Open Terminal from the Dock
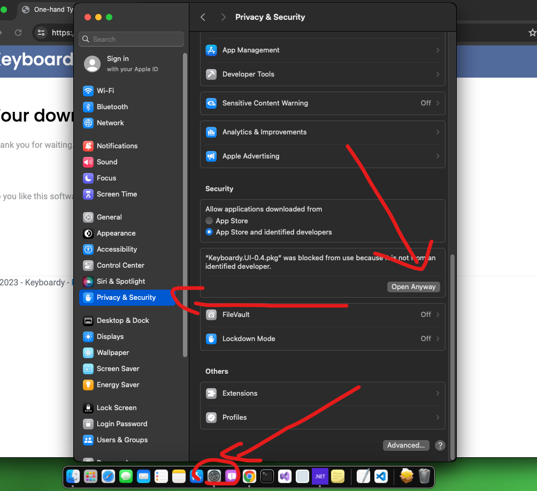This screenshot has height=491, width=537. (267, 476)
